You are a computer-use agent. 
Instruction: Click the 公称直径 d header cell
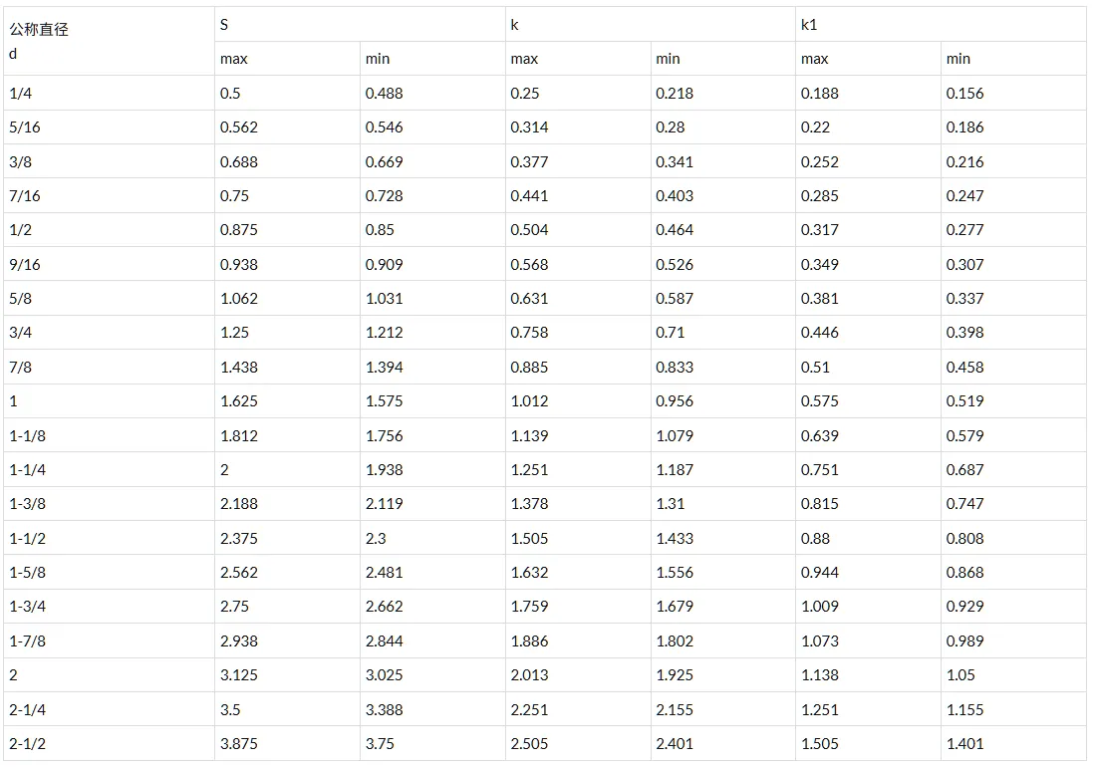point(109,41)
